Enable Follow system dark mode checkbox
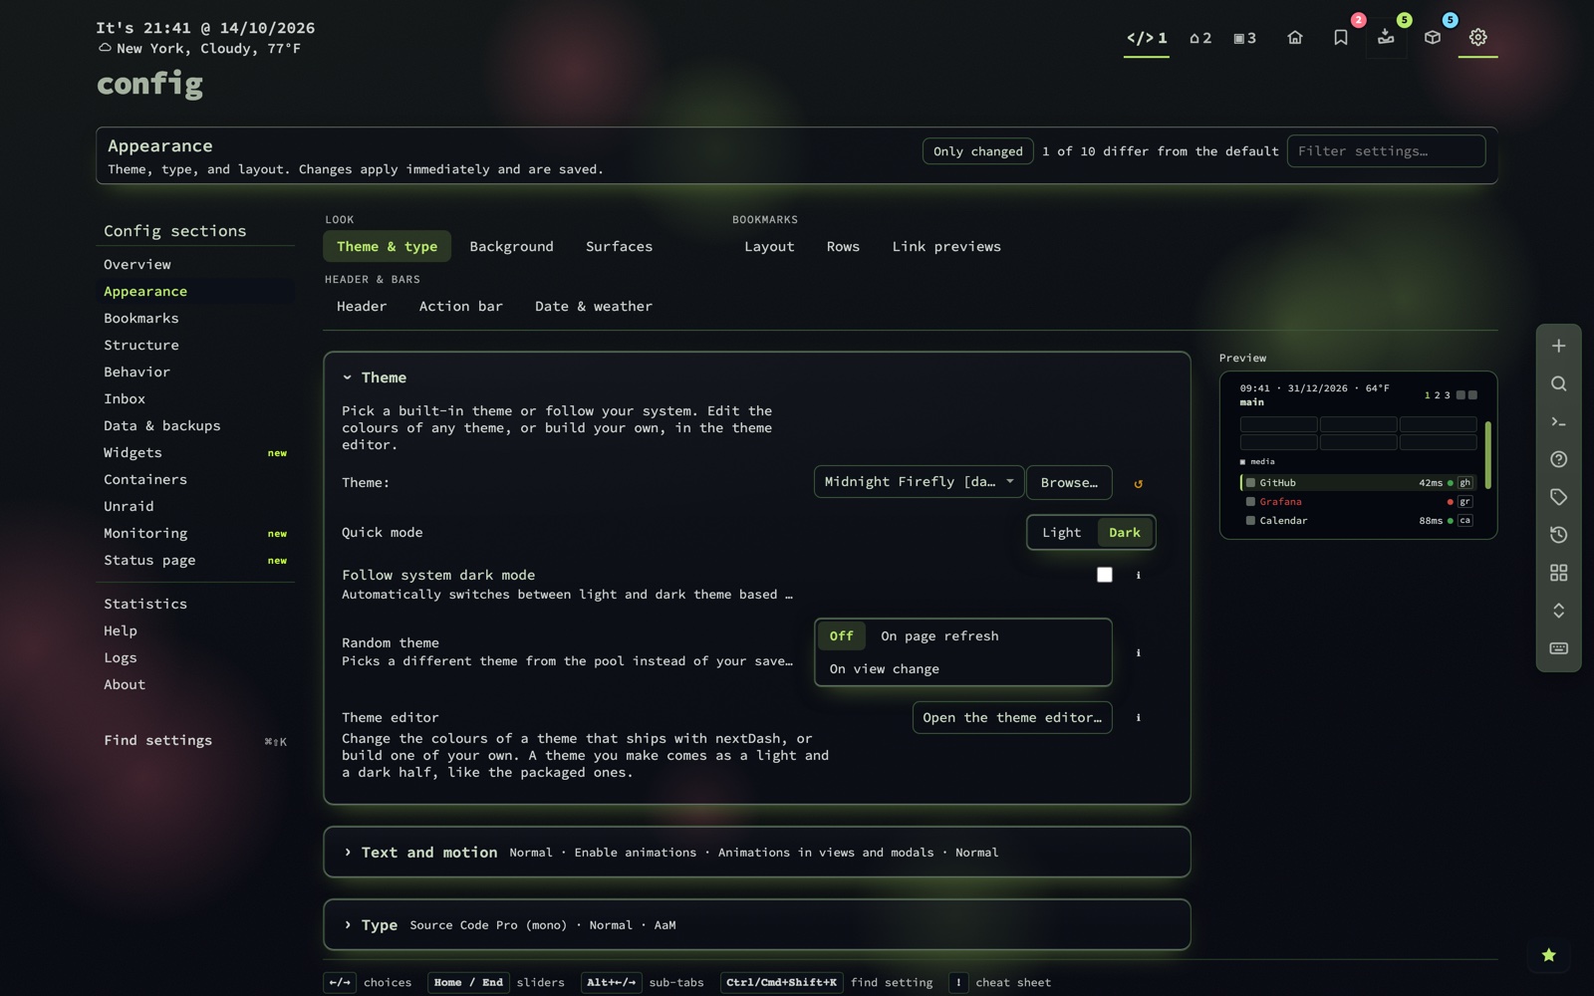 (x=1104, y=575)
